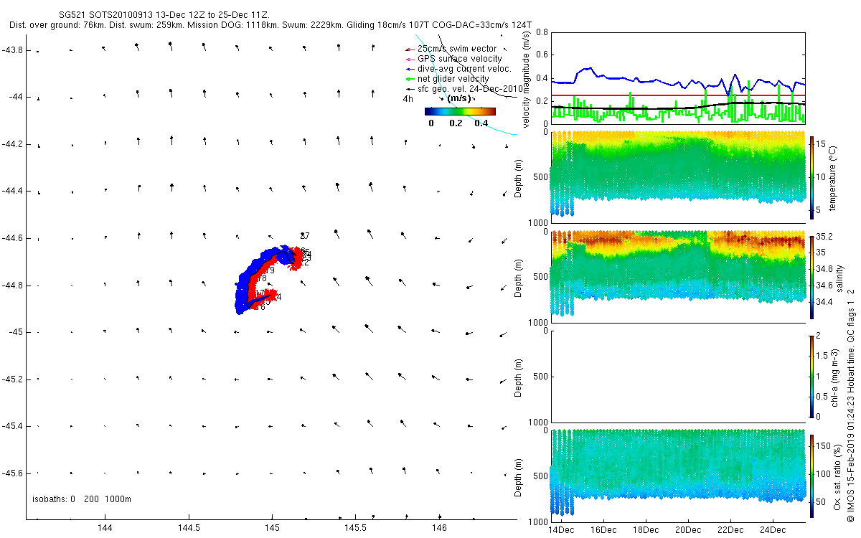Click the latitude tick label "-44.2"
Screen dimensions: 861x538
(x=13, y=144)
